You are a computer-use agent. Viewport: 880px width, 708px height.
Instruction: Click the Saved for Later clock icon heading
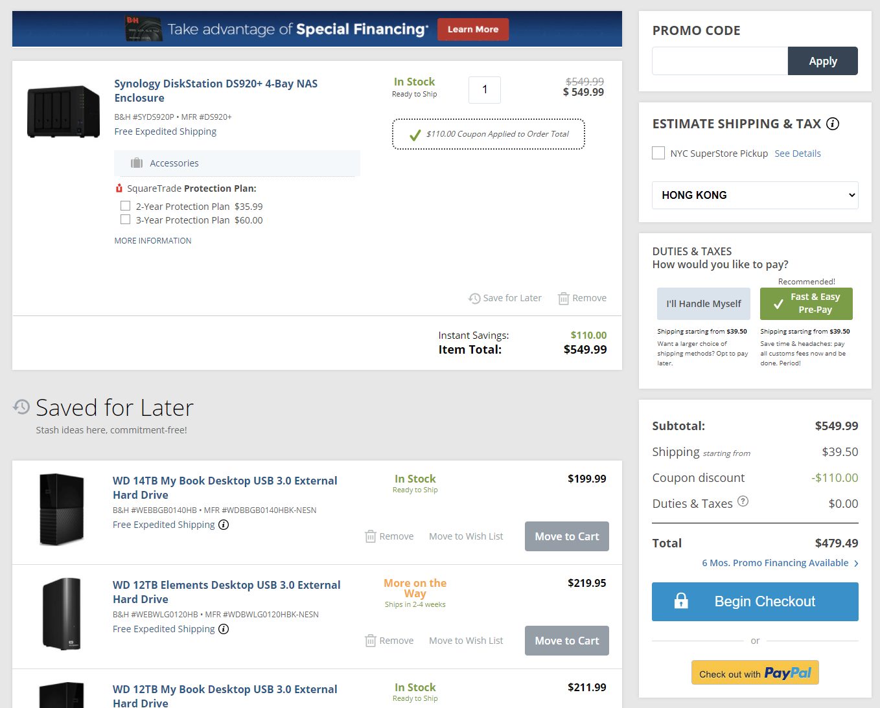pyautogui.click(x=21, y=407)
